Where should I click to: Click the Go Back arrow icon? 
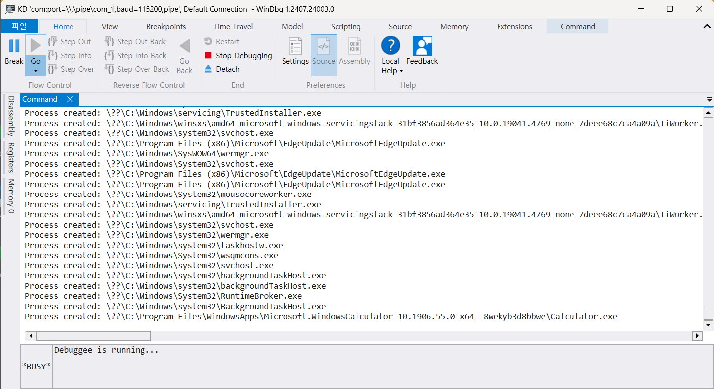[x=185, y=46]
